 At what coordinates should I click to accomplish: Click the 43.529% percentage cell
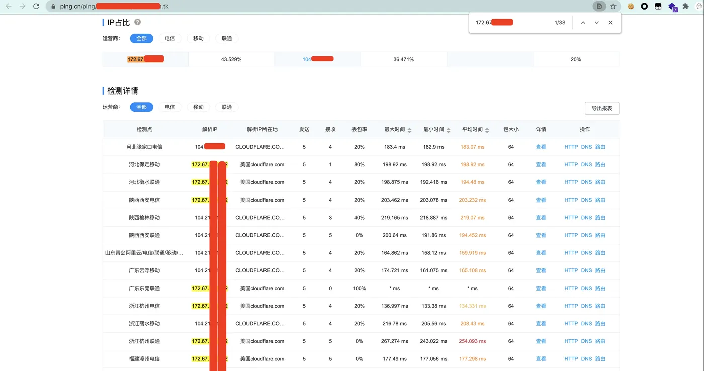[x=231, y=59]
